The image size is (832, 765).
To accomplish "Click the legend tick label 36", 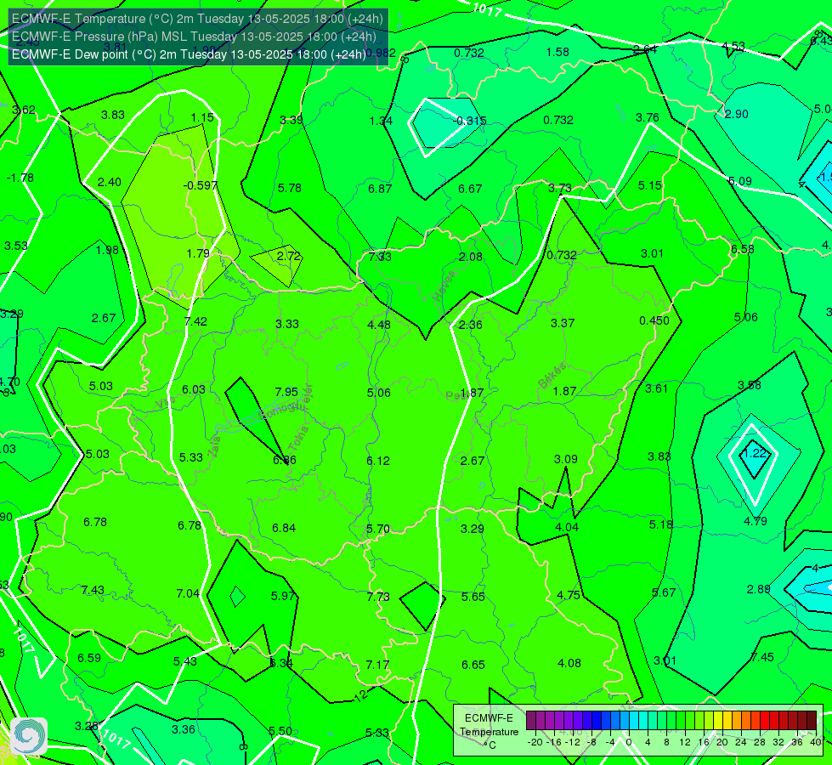I will (797, 742).
